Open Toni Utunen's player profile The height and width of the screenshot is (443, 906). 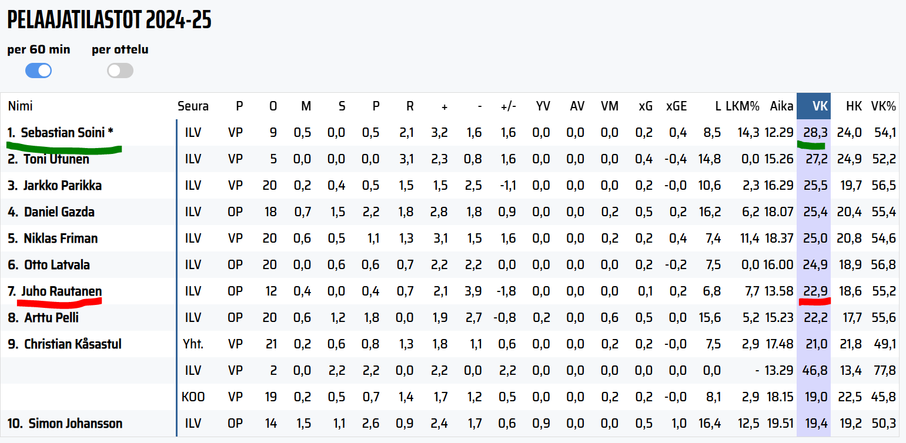click(x=56, y=159)
